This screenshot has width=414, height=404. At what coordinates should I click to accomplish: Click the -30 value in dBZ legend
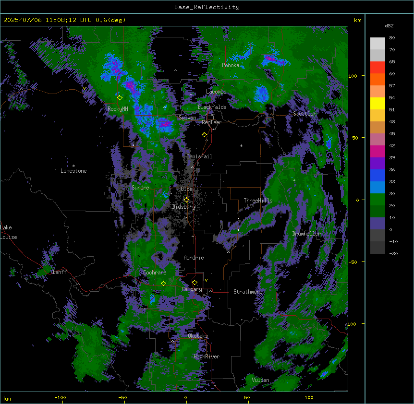coord(393,254)
